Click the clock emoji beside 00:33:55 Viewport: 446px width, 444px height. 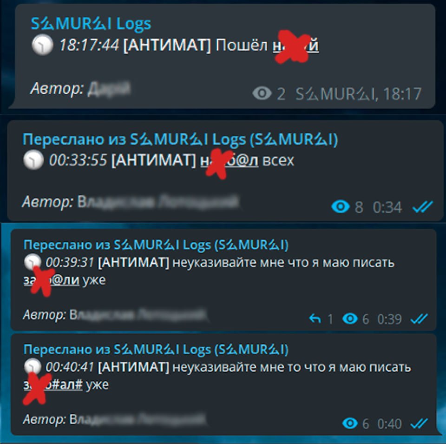pos(33,159)
